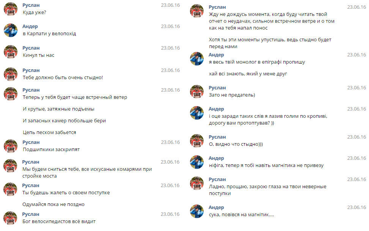The width and height of the screenshot is (369, 231).
Task: Open the name Руслан above "Ладно, прощаю"
Action: pos(217,179)
